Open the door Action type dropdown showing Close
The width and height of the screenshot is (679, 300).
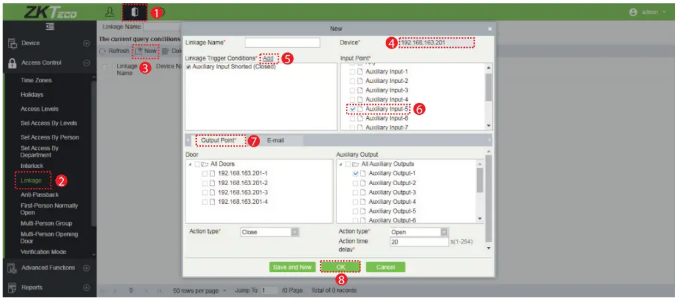coord(270,232)
